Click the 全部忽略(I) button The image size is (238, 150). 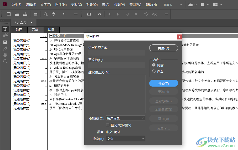(x=163, y=101)
